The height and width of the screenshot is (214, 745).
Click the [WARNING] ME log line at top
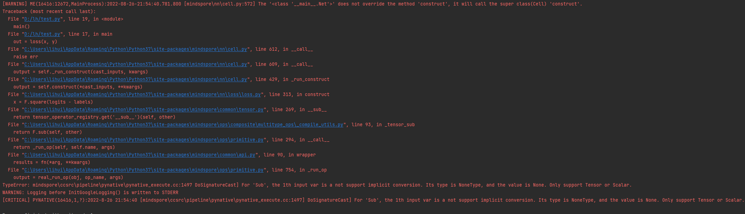coord(292,4)
